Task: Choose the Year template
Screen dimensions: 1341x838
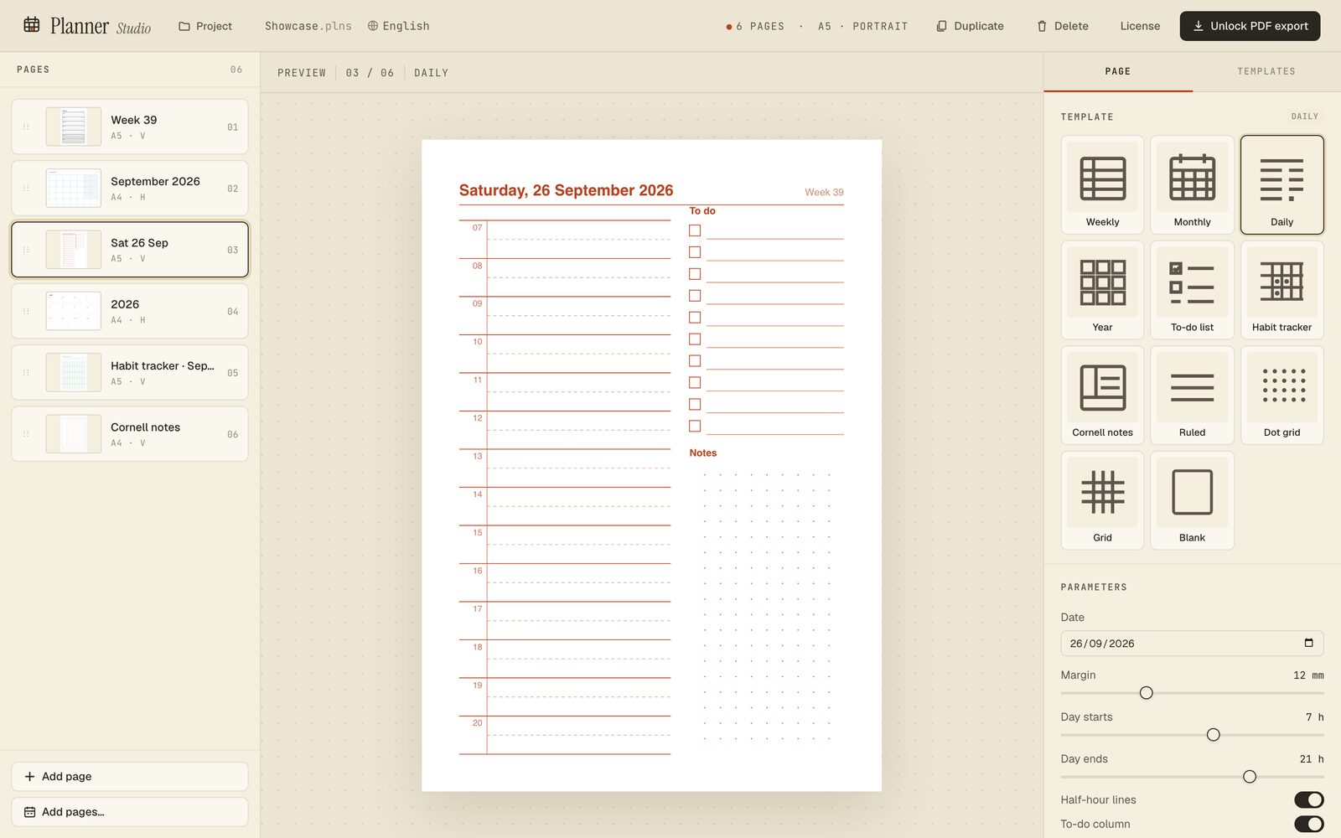Action: pos(1102,290)
